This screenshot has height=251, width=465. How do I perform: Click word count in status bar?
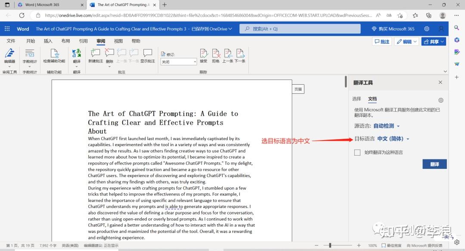coord(48,245)
